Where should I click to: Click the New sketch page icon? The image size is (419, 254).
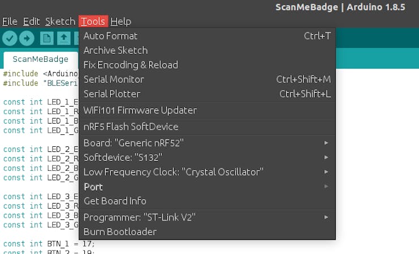pos(47,39)
